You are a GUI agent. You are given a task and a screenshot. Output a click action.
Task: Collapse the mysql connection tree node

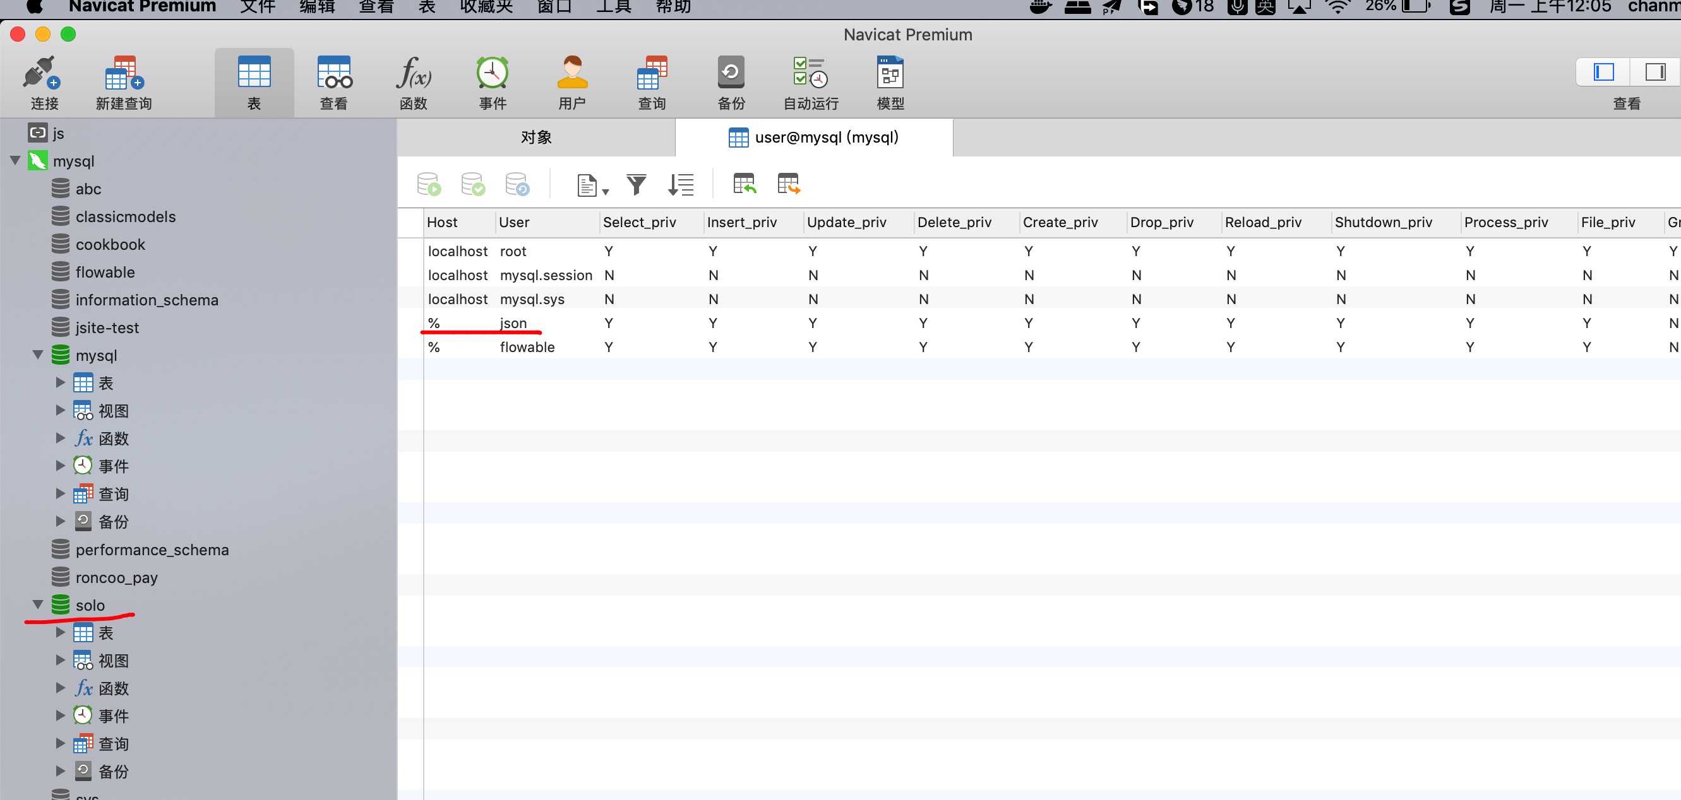[x=16, y=160]
